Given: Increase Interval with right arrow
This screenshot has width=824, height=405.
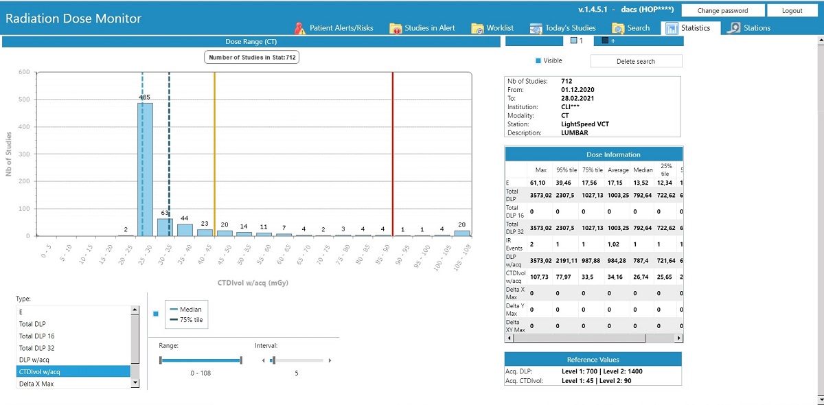Looking at the screenshot, I should 330,360.
